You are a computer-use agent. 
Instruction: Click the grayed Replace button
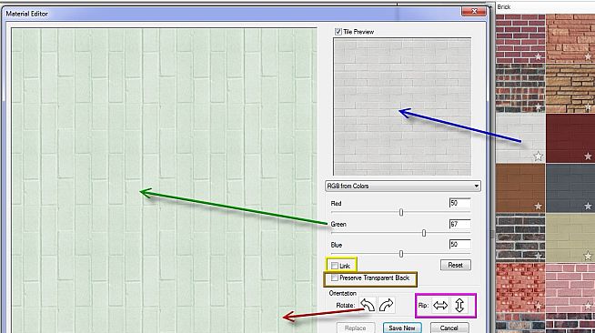pos(355,328)
